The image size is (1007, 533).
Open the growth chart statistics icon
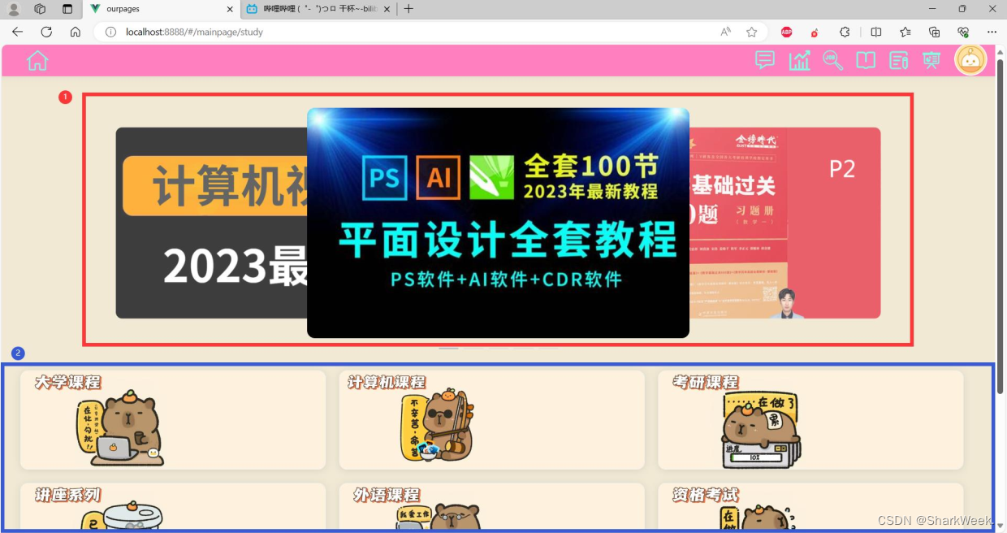(800, 60)
